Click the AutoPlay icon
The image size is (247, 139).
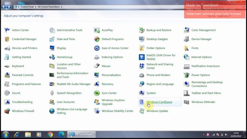coord(97,30)
